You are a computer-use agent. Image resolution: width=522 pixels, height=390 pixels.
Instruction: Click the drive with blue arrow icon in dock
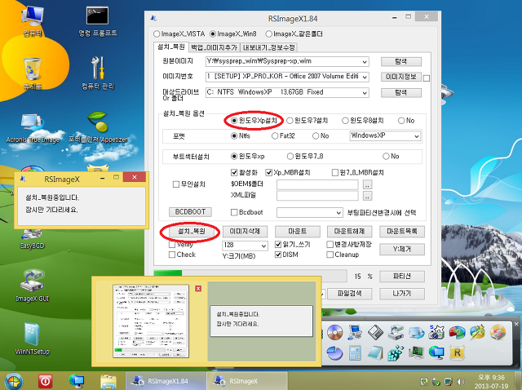(x=396, y=332)
